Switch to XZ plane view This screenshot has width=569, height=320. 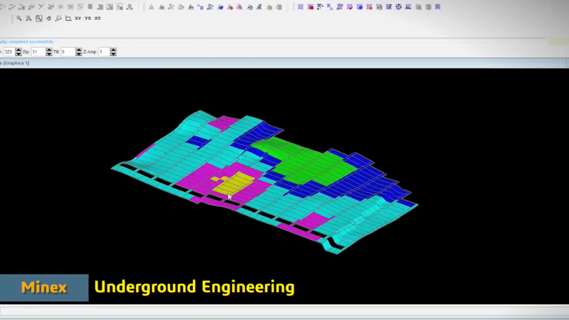[97, 18]
